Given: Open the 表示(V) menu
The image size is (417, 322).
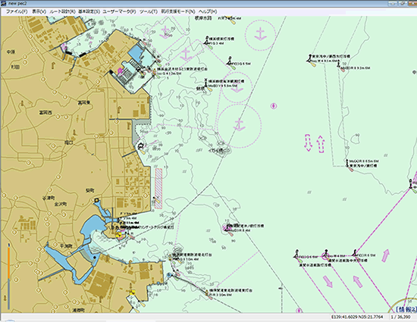Looking at the screenshot, I should pyautogui.click(x=39, y=11).
